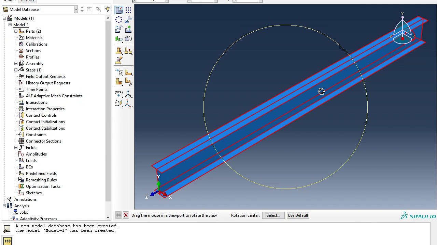Select Interactions in the tree

click(x=37, y=102)
